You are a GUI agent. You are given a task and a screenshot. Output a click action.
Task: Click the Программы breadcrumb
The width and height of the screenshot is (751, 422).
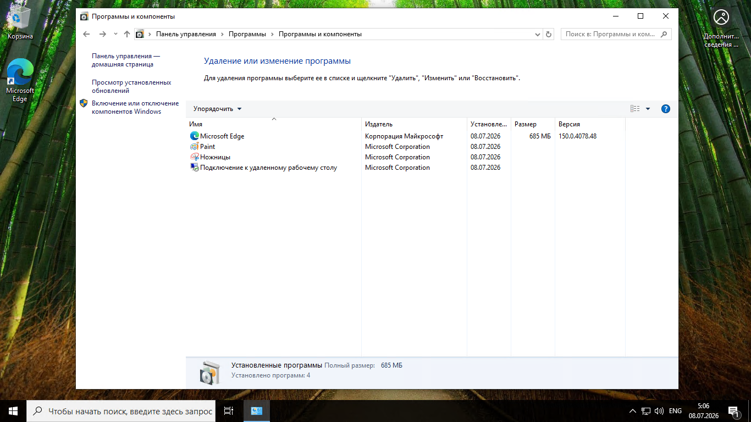point(247,34)
